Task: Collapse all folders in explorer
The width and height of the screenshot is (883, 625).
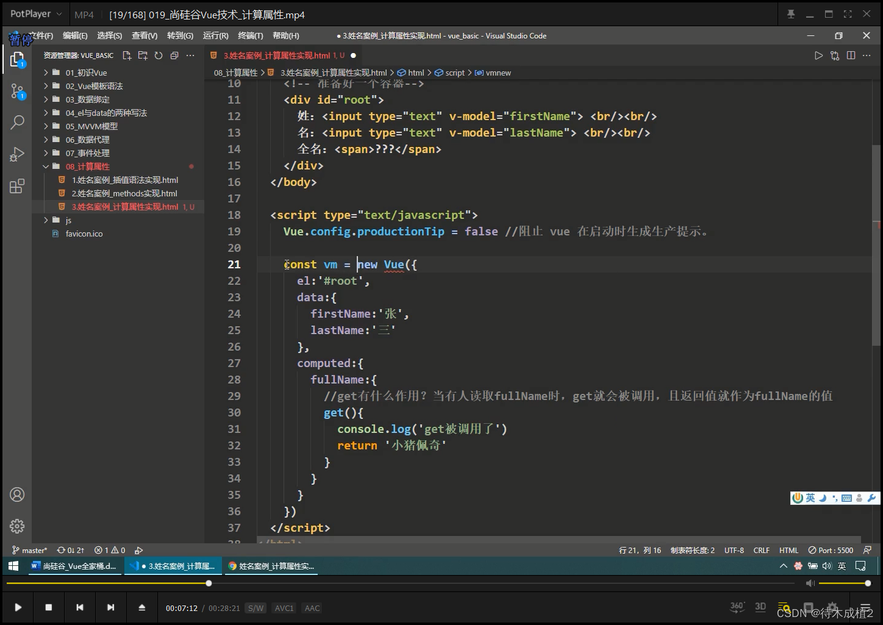Action: tap(174, 55)
